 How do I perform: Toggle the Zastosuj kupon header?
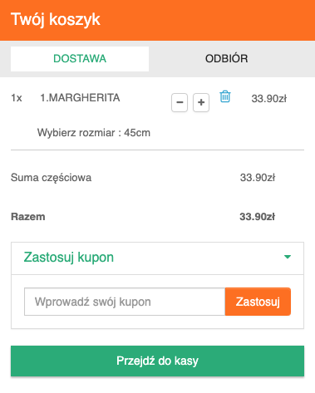click(x=157, y=258)
